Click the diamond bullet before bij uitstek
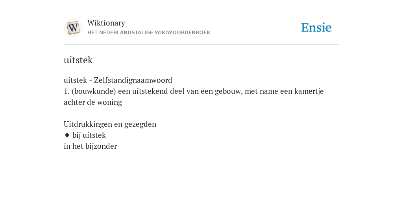 (x=67, y=135)
